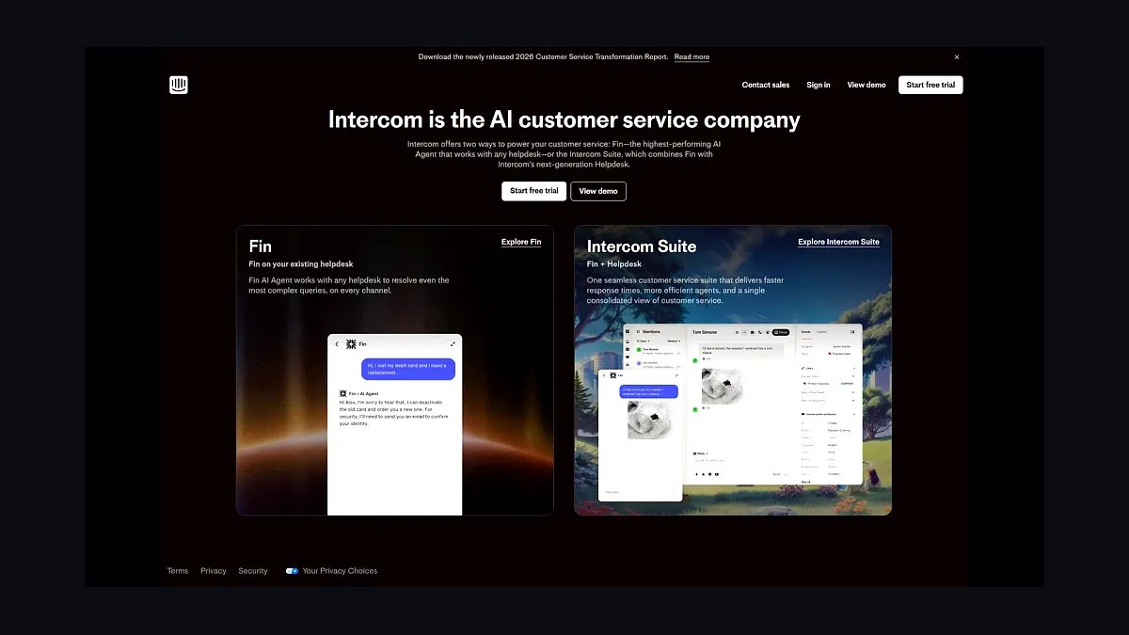Click the back arrow in Fin card chat
This screenshot has height=635, width=1129.
[337, 344]
